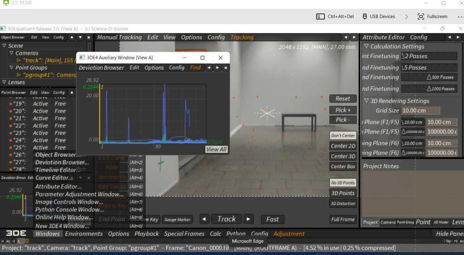Click the Grid Size input field
Screen dimensions: 464x255
pyautogui.click(x=420, y=111)
